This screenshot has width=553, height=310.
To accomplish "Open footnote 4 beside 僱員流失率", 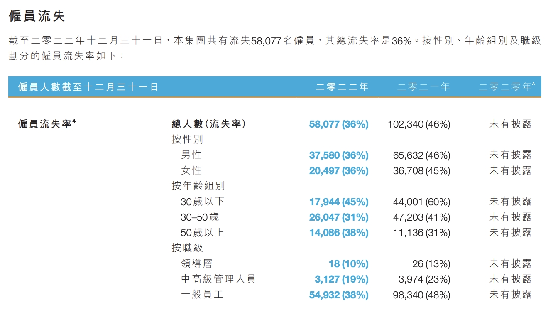I will (x=74, y=121).
